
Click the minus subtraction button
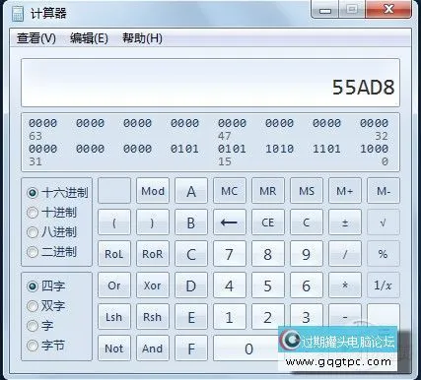[345, 315]
